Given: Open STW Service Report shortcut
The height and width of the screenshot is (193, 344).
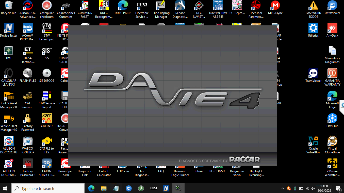Looking at the screenshot, I should point(47,100).
